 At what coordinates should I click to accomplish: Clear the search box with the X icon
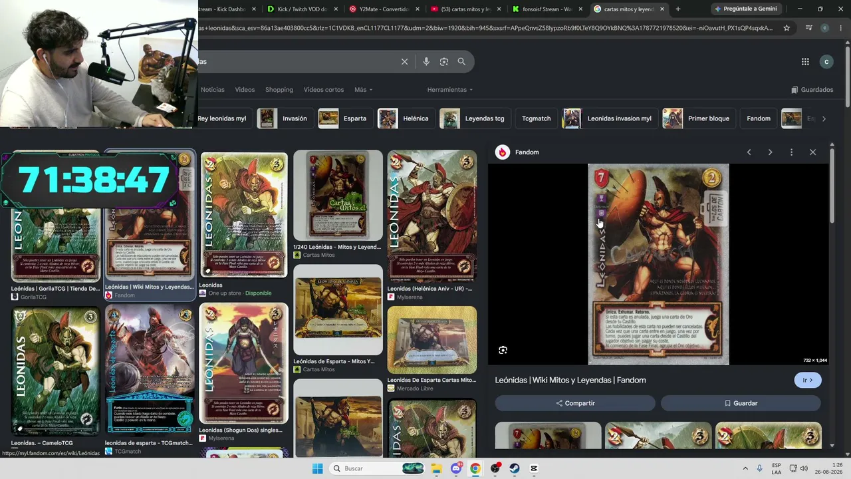[x=404, y=61]
